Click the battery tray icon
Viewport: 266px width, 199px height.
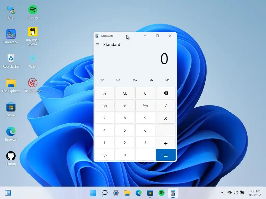pyautogui.click(x=242, y=193)
